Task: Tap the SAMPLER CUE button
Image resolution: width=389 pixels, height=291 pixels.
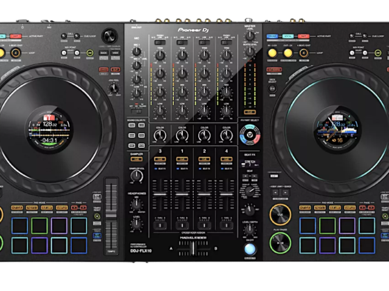Action: (136, 159)
